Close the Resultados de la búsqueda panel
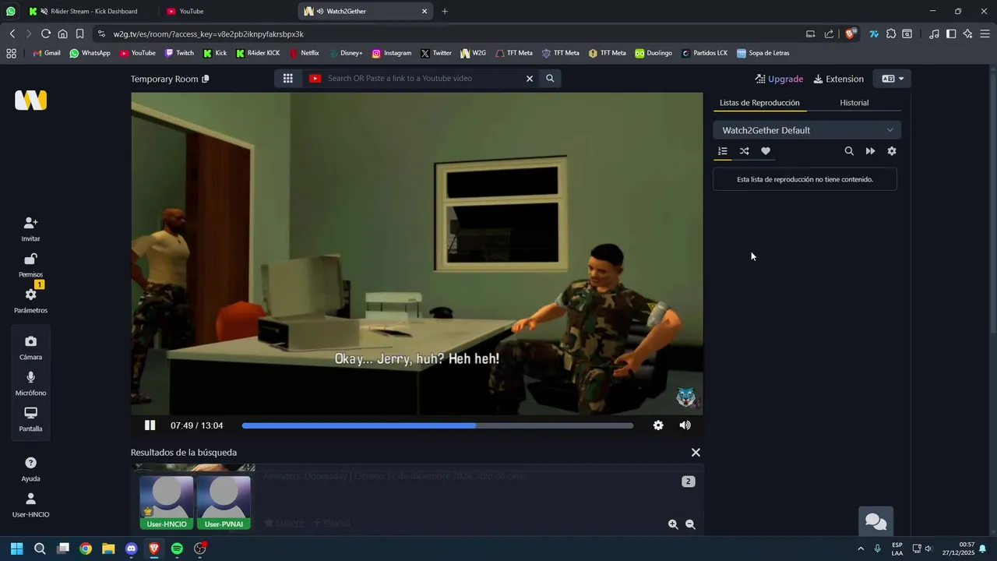The width and height of the screenshot is (997, 561). 696,453
